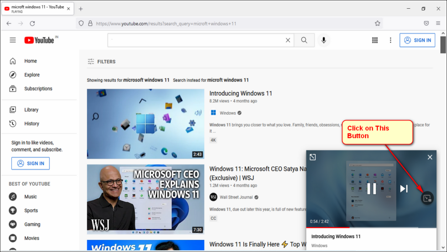Open Subscriptions in sidebar
This screenshot has height=252, width=447.
point(39,89)
